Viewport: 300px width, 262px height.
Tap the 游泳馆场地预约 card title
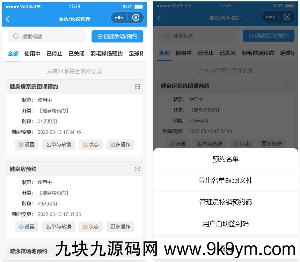coord(28,251)
